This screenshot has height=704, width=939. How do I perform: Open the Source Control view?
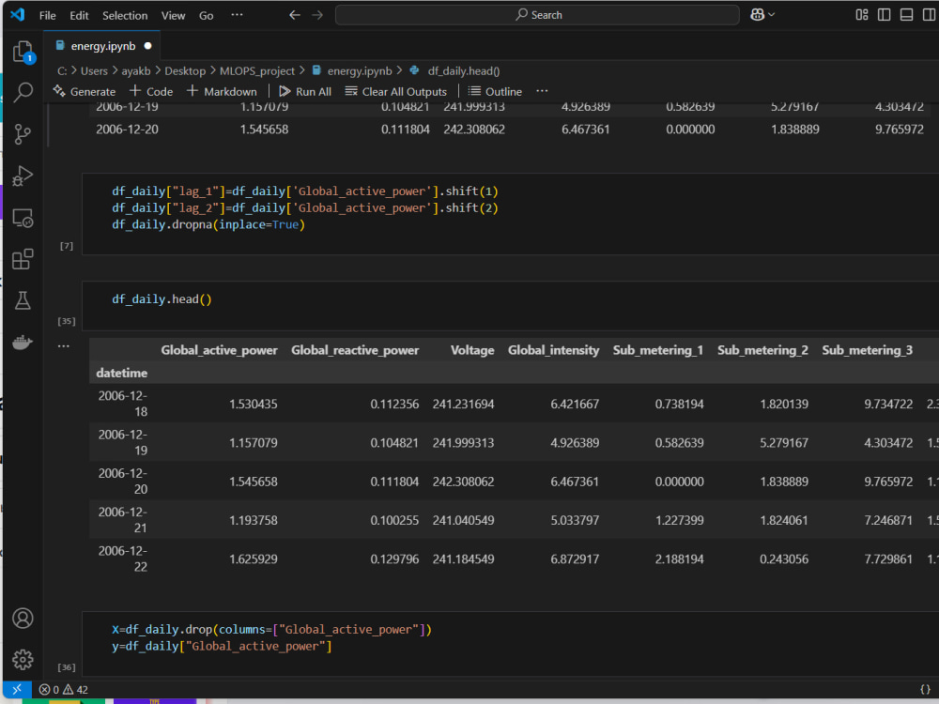coord(23,134)
